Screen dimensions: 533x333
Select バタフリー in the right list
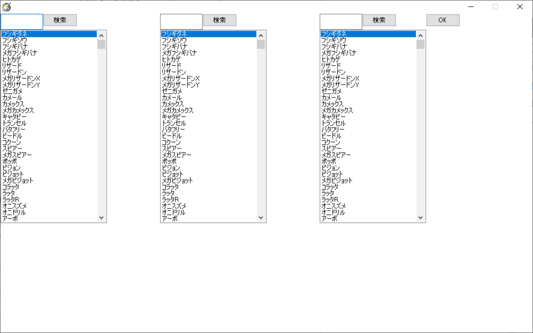coord(368,129)
